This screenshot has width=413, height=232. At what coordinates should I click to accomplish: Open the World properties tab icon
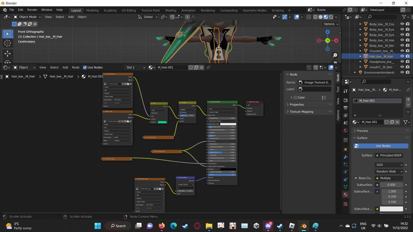[x=345, y=131]
